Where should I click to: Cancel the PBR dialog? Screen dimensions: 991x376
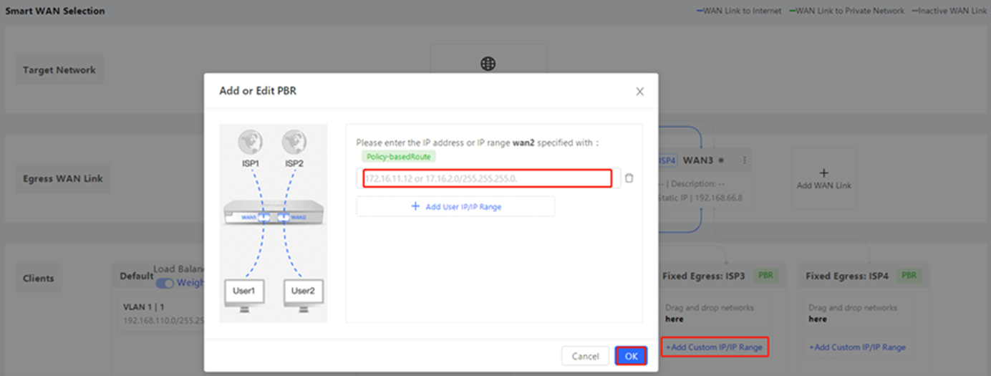(585, 356)
